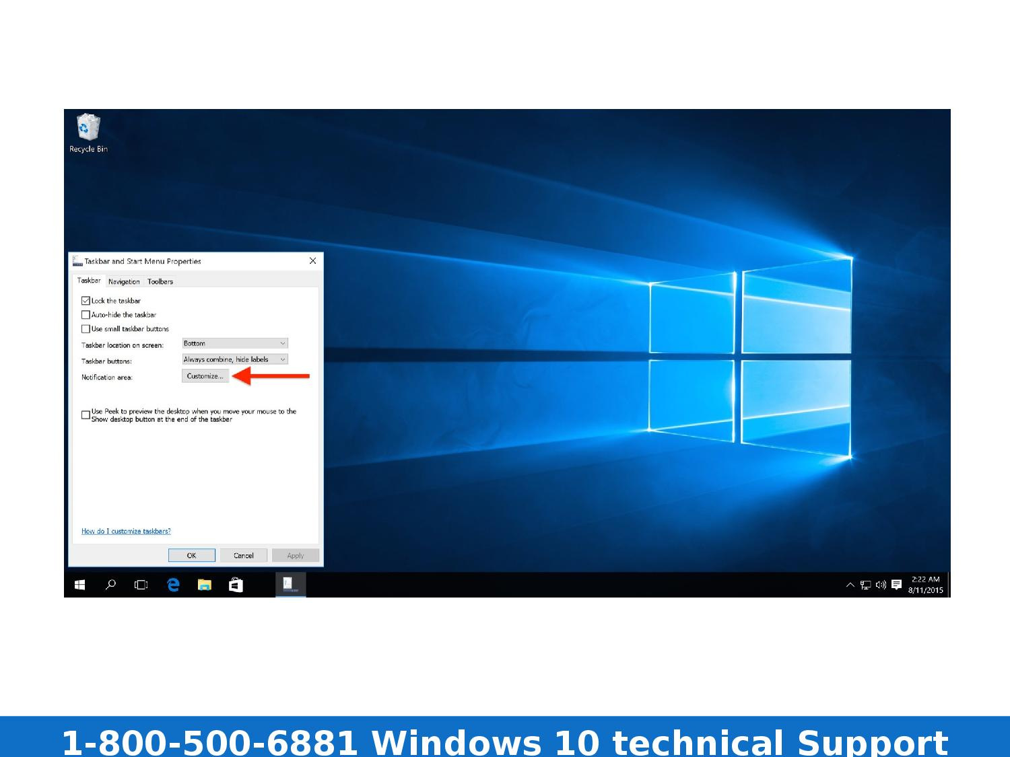The image size is (1010, 757).
Task: Open Task View from the taskbar
Action: click(141, 585)
